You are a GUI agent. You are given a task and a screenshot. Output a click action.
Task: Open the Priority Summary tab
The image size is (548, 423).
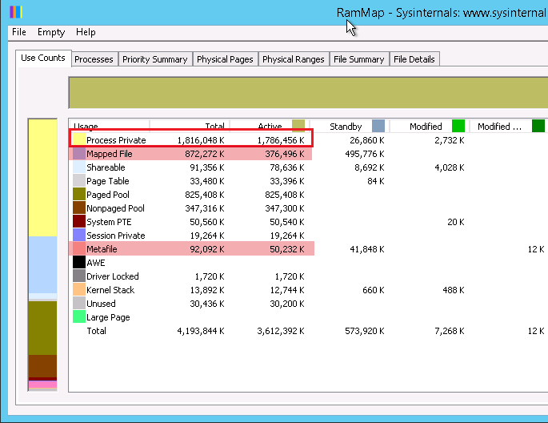155,59
